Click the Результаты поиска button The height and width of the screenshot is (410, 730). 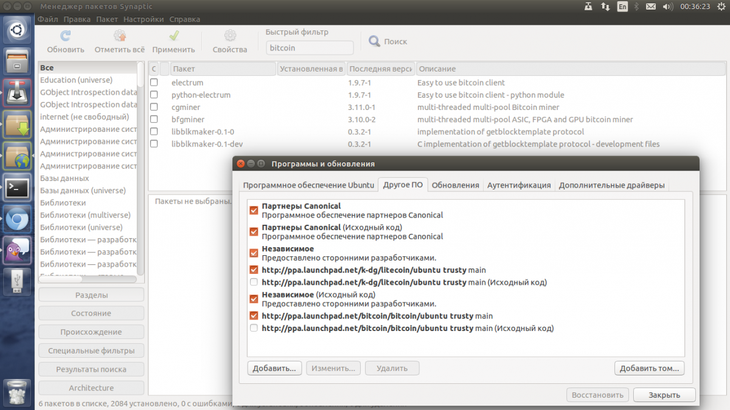click(x=91, y=369)
